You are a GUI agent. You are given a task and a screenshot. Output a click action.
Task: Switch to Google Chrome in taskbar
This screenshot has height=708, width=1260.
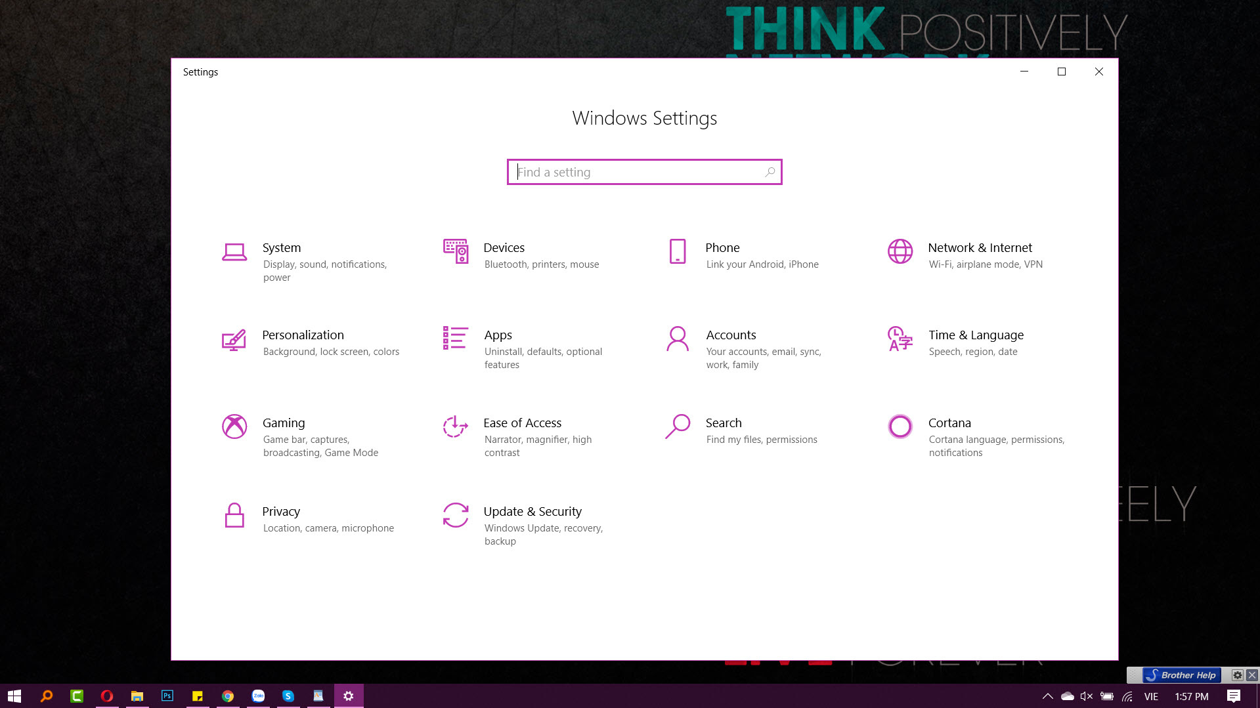click(228, 696)
